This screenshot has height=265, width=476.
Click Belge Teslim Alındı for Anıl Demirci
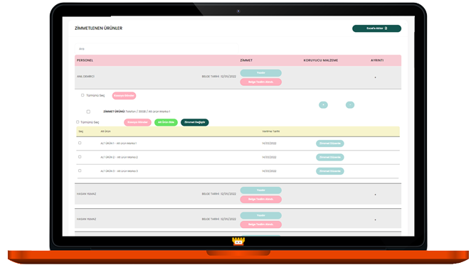pos(260,82)
